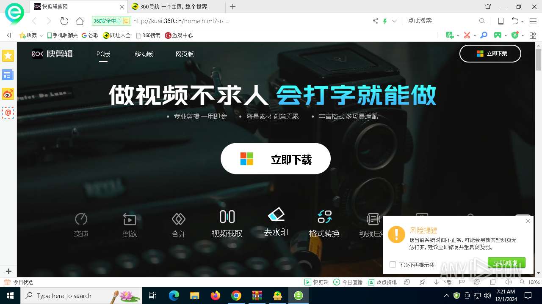Click the green 立即修复 fix button

[506, 263]
